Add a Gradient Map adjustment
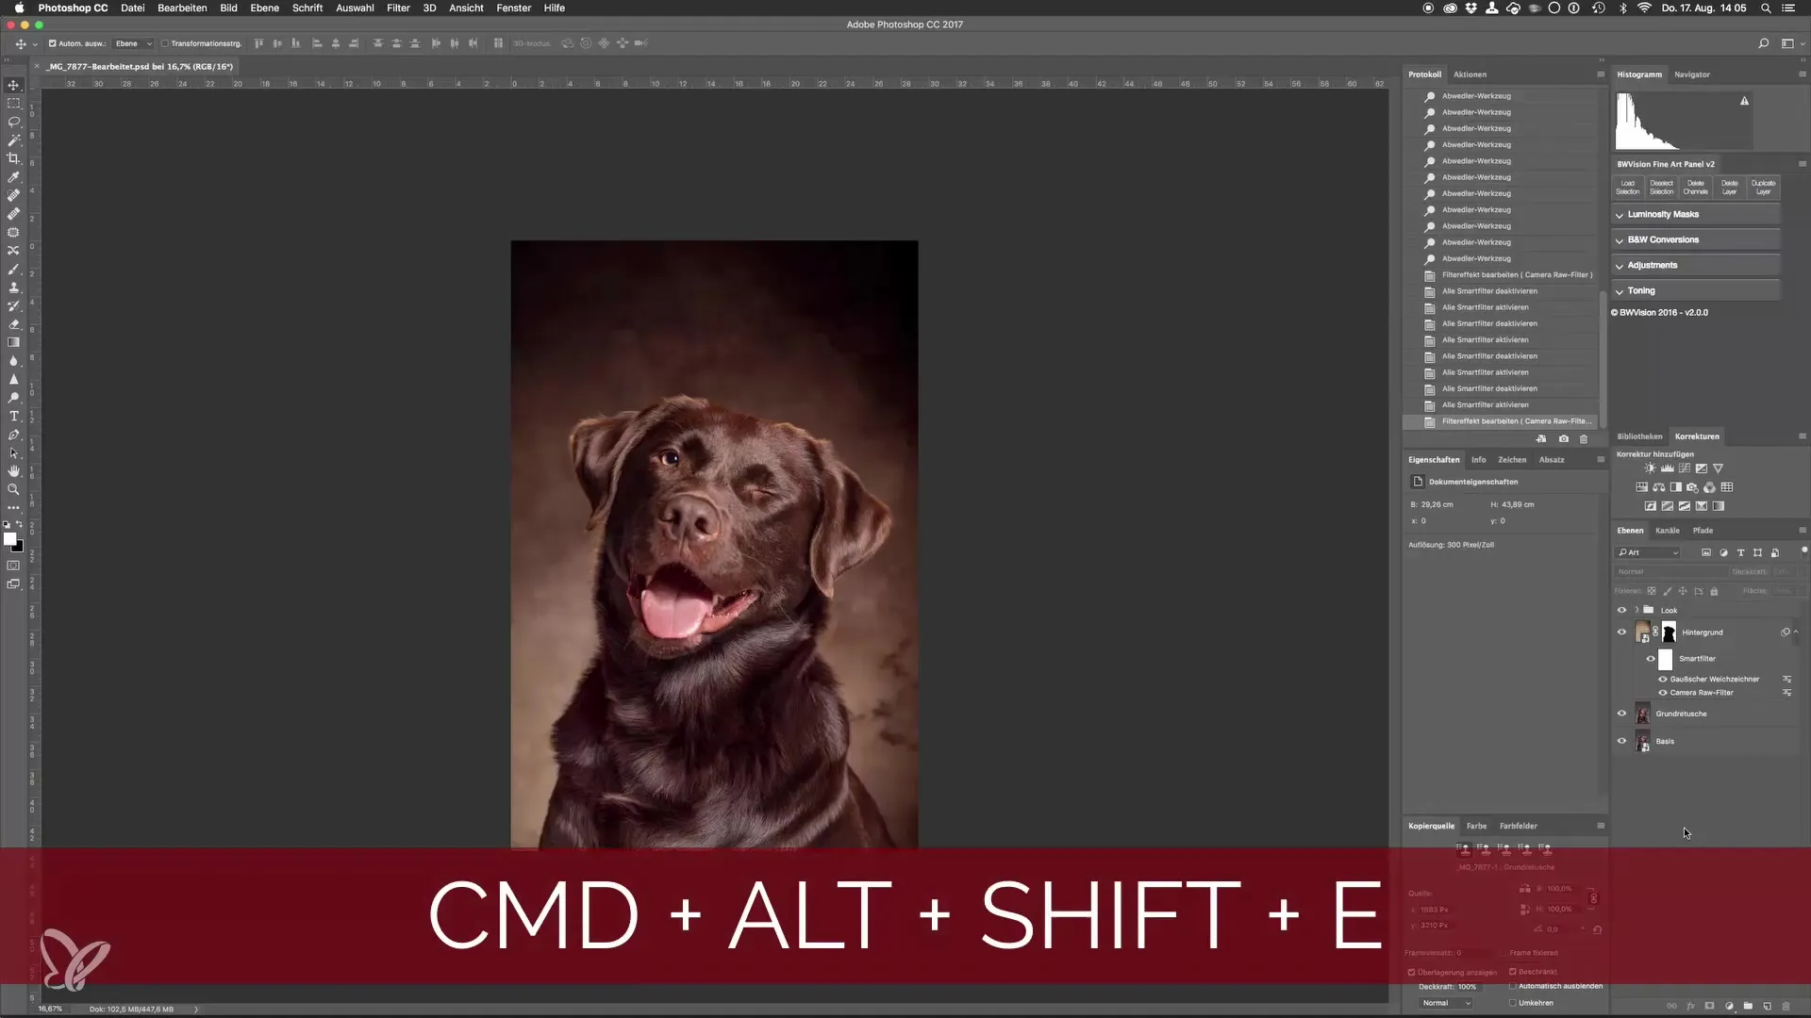Image resolution: width=1811 pixels, height=1018 pixels. click(x=1718, y=506)
